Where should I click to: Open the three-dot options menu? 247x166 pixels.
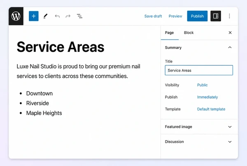point(229,16)
